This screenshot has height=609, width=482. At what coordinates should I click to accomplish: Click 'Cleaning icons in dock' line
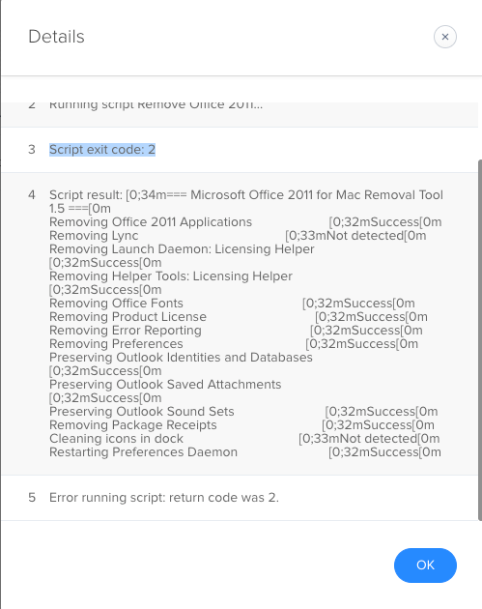116,439
